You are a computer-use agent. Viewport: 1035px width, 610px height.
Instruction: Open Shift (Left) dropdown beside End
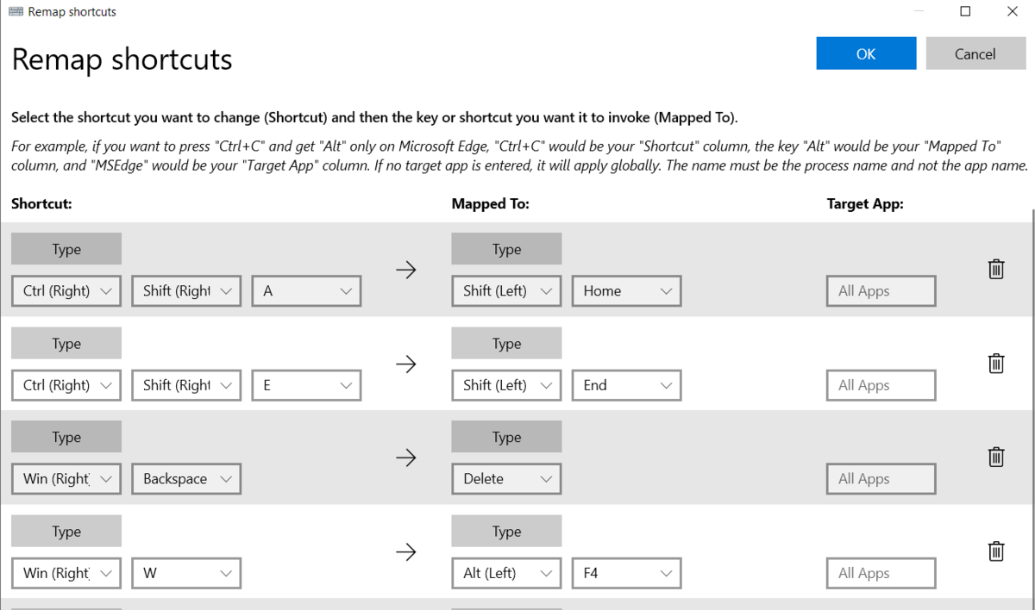[x=506, y=385]
